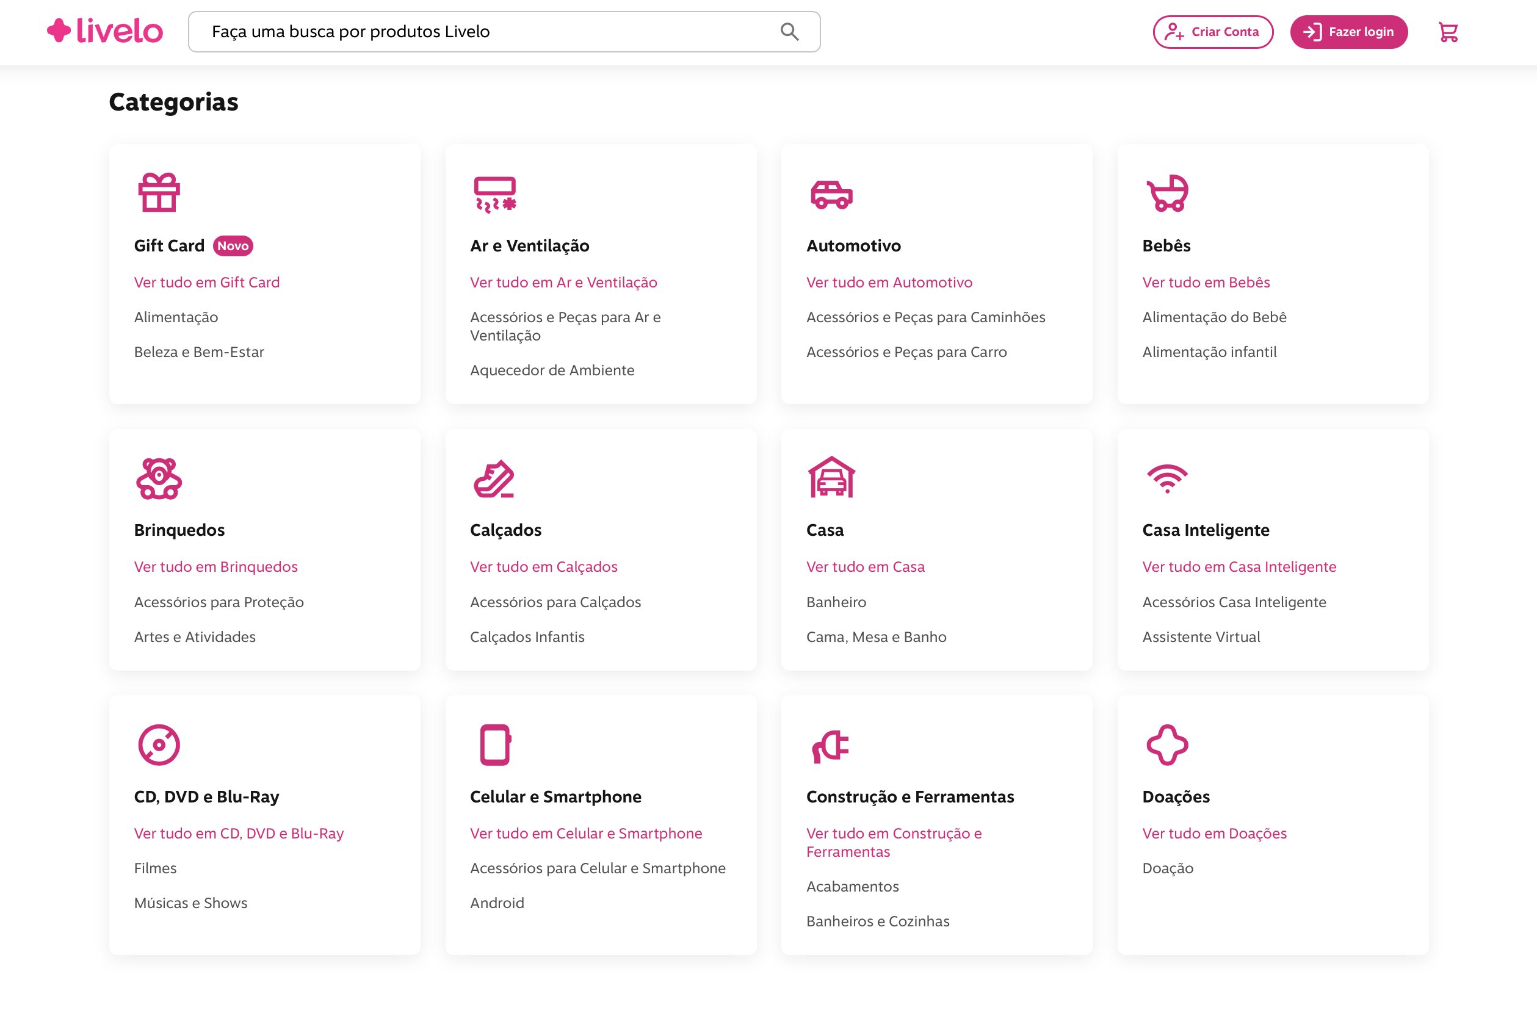
Task: Select Assistente Virtual subcategory
Action: 1201,637
